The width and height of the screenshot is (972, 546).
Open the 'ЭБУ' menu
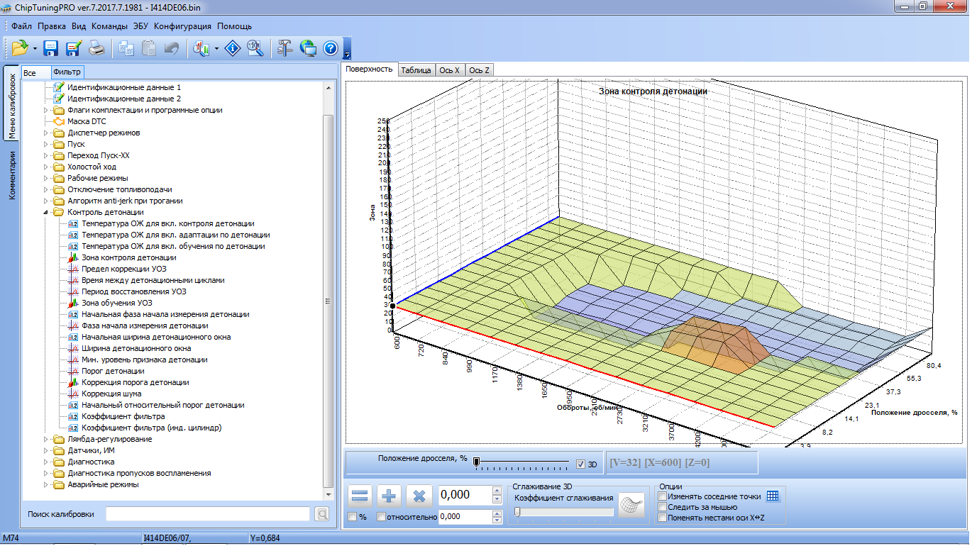[x=140, y=26]
